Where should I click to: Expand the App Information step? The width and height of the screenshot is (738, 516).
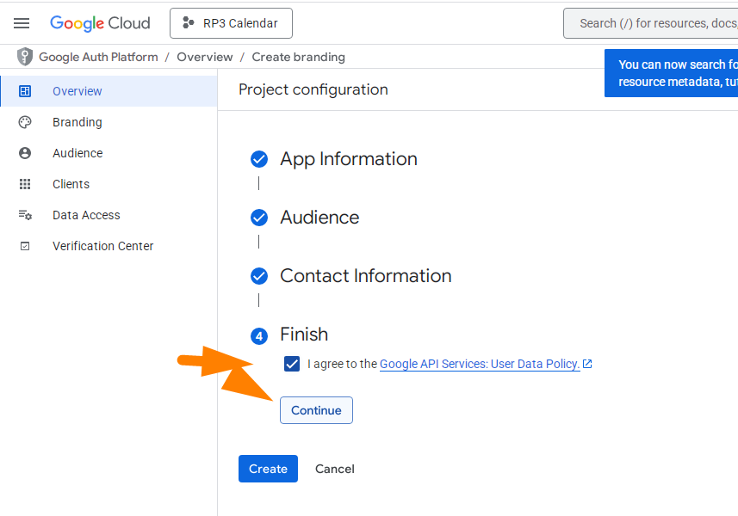pos(348,159)
